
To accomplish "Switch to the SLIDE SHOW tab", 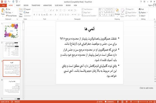I will coord(59,5).
